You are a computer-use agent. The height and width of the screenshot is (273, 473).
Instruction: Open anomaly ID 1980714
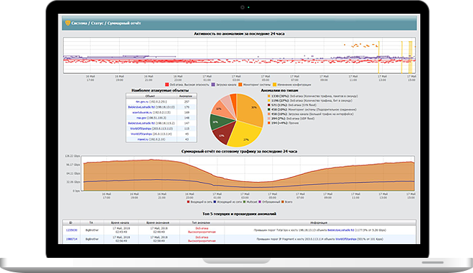tap(71, 239)
